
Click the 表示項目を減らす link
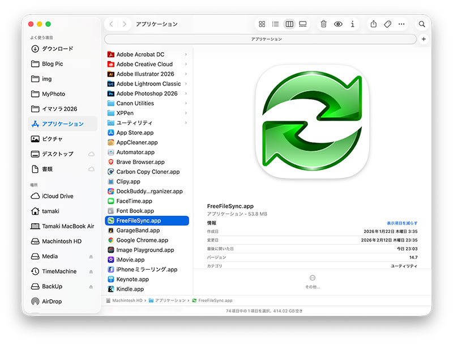[402, 223]
